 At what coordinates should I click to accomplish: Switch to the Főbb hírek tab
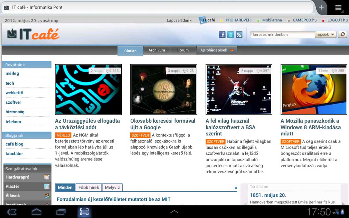[x=88, y=187]
